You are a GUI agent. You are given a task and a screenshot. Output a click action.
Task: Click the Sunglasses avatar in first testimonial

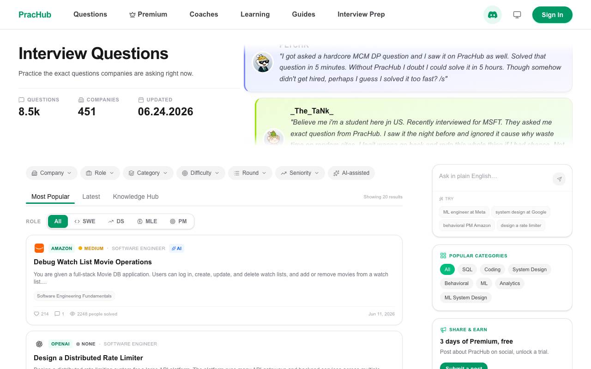coord(263,62)
